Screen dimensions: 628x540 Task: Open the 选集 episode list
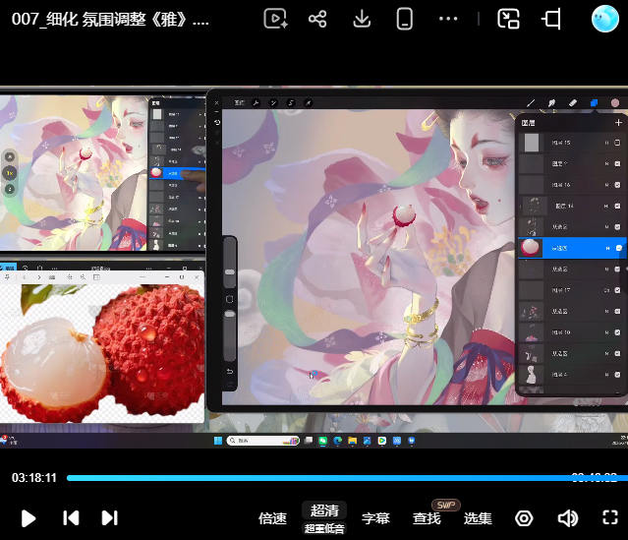click(478, 518)
